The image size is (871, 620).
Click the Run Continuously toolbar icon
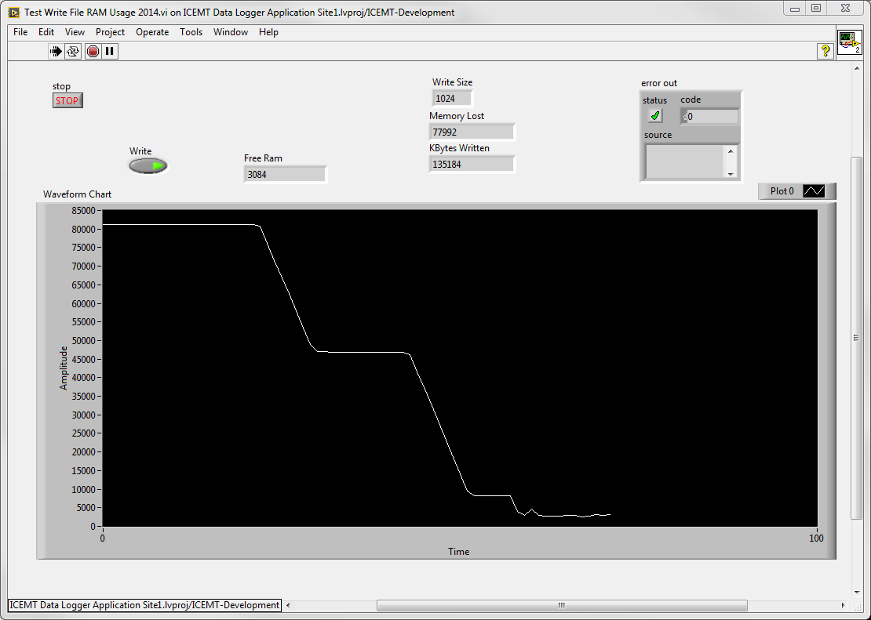coord(73,52)
